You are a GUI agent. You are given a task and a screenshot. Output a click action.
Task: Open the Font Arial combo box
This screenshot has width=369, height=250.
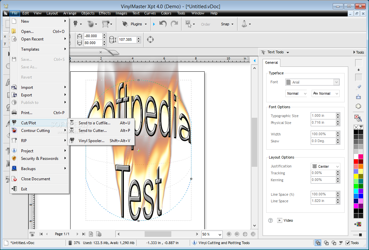click(x=312, y=82)
